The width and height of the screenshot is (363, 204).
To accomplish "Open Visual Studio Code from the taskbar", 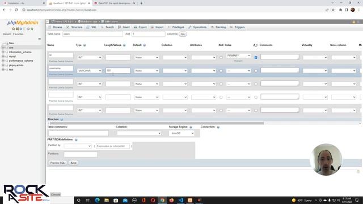I will click(x=180, y=200).
